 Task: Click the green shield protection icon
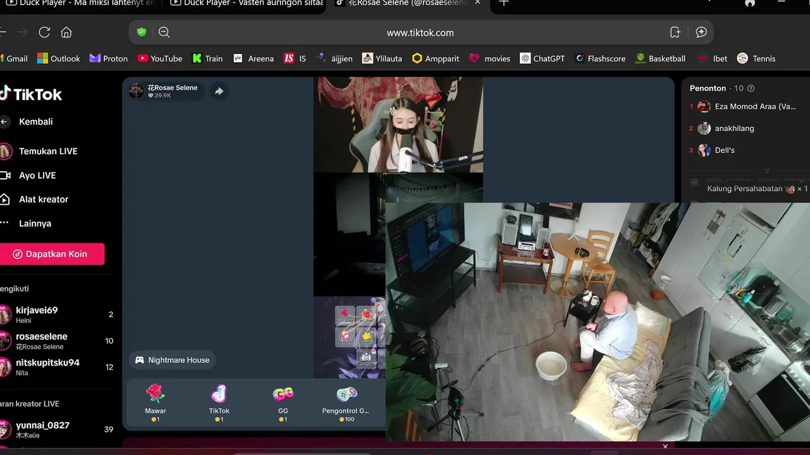pyautogui.click(x=142, y=32)
